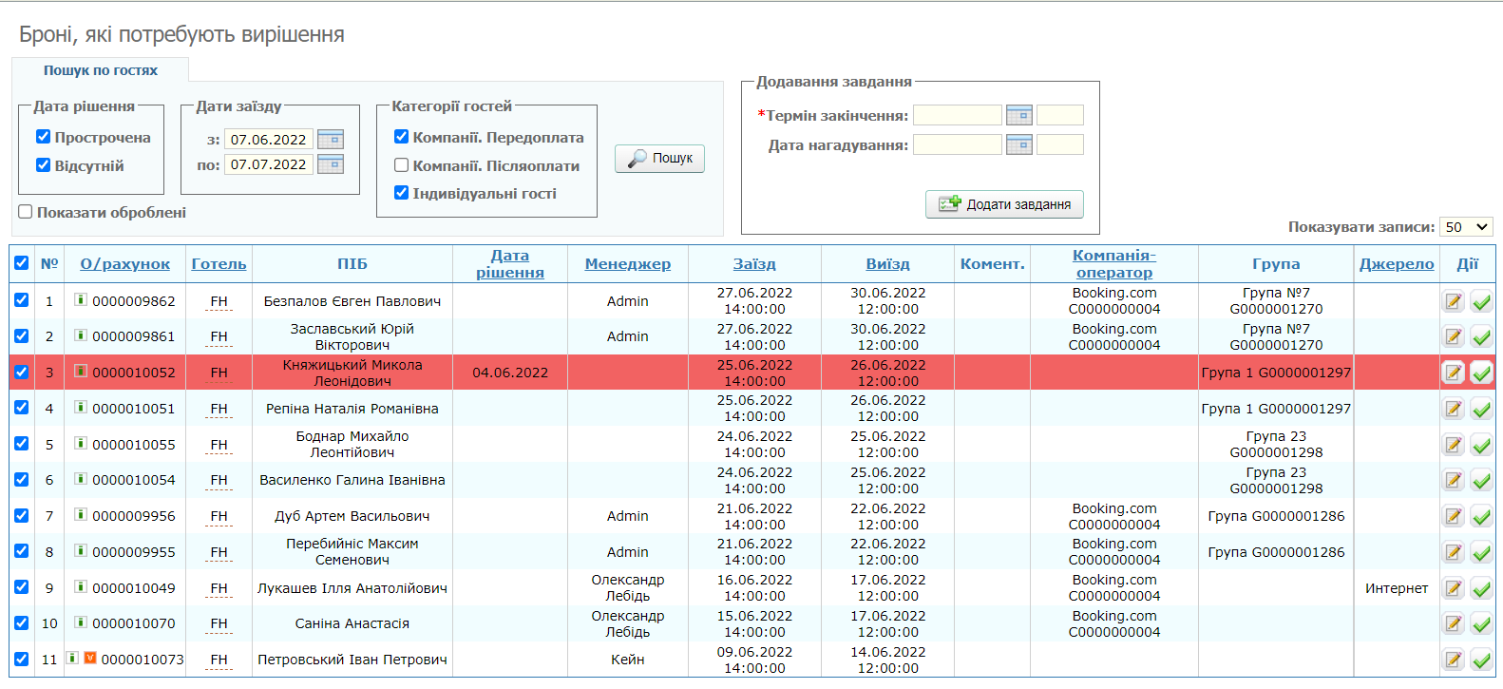The width and height of the screenshot is (1503, 689).
Task: Click orange status icon beside account 0000010073
Action: tap(90, 658)
